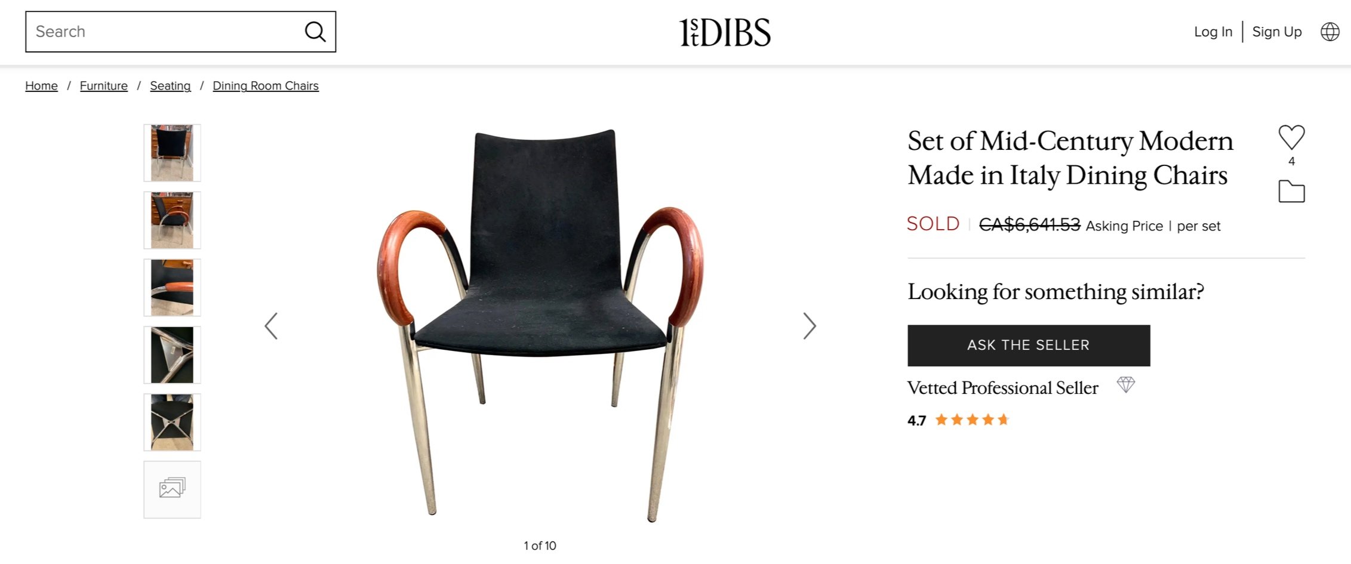Add item to folder using folder icon
Viewport: 1351px width, 564px height.
(1291, 192)
